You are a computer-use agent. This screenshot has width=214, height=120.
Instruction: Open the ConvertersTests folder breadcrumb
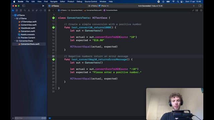tap(76, 10)
